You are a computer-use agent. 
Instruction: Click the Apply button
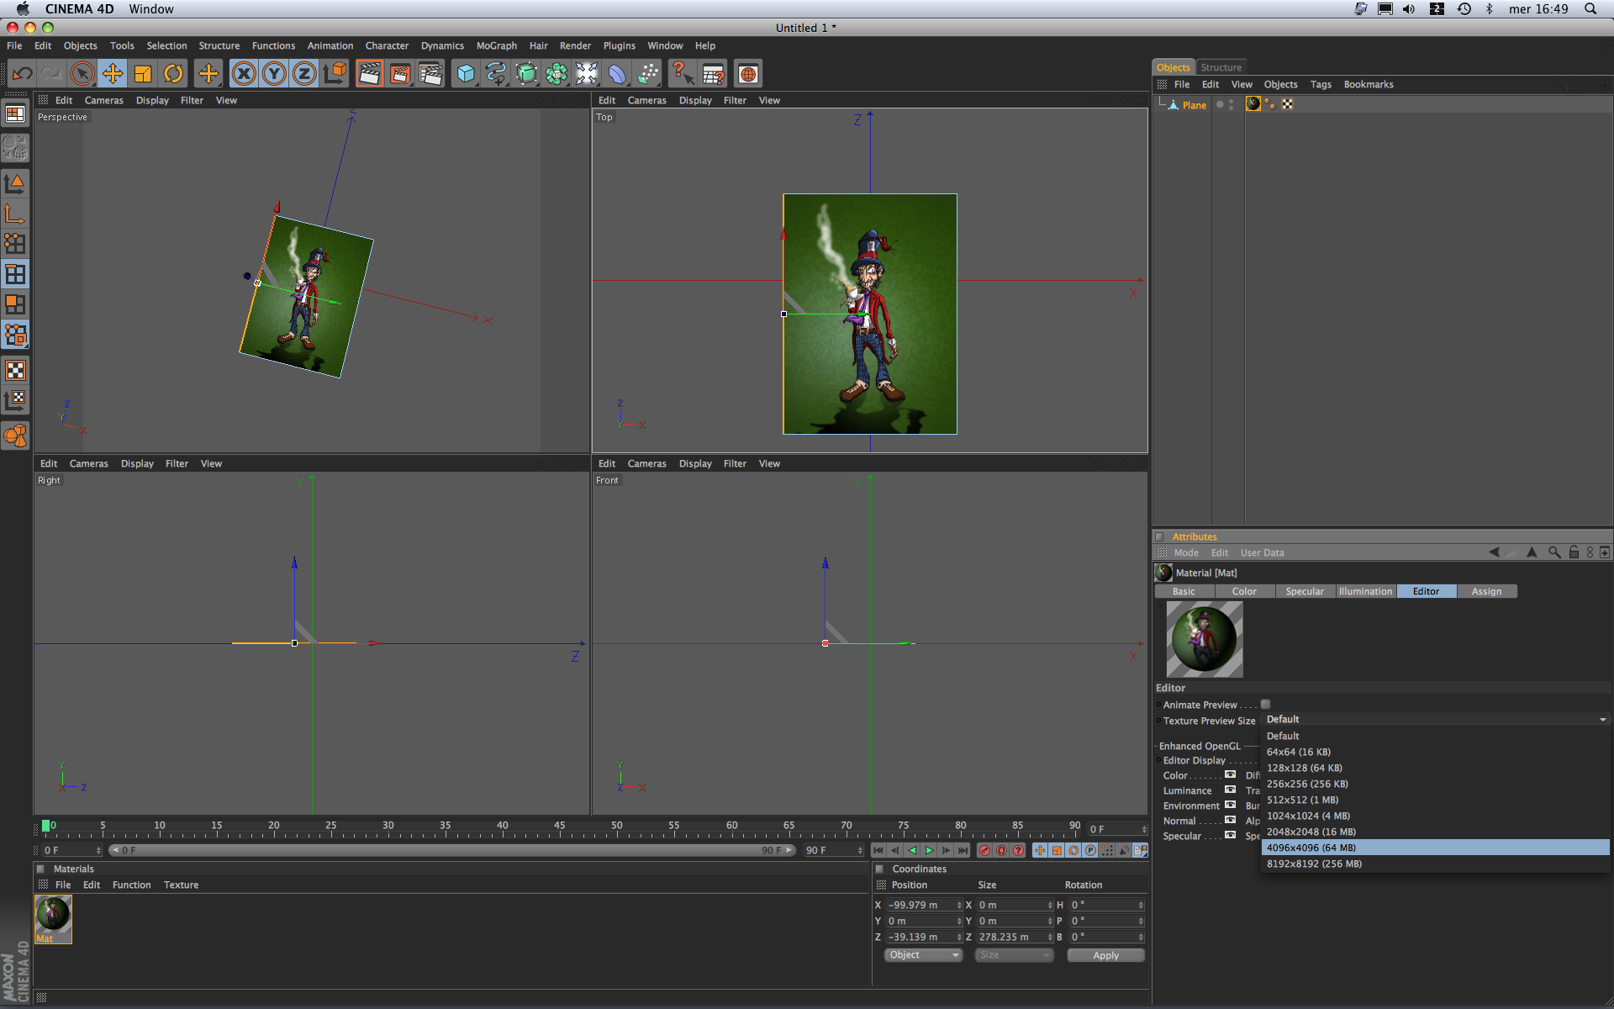(1105, 955)
